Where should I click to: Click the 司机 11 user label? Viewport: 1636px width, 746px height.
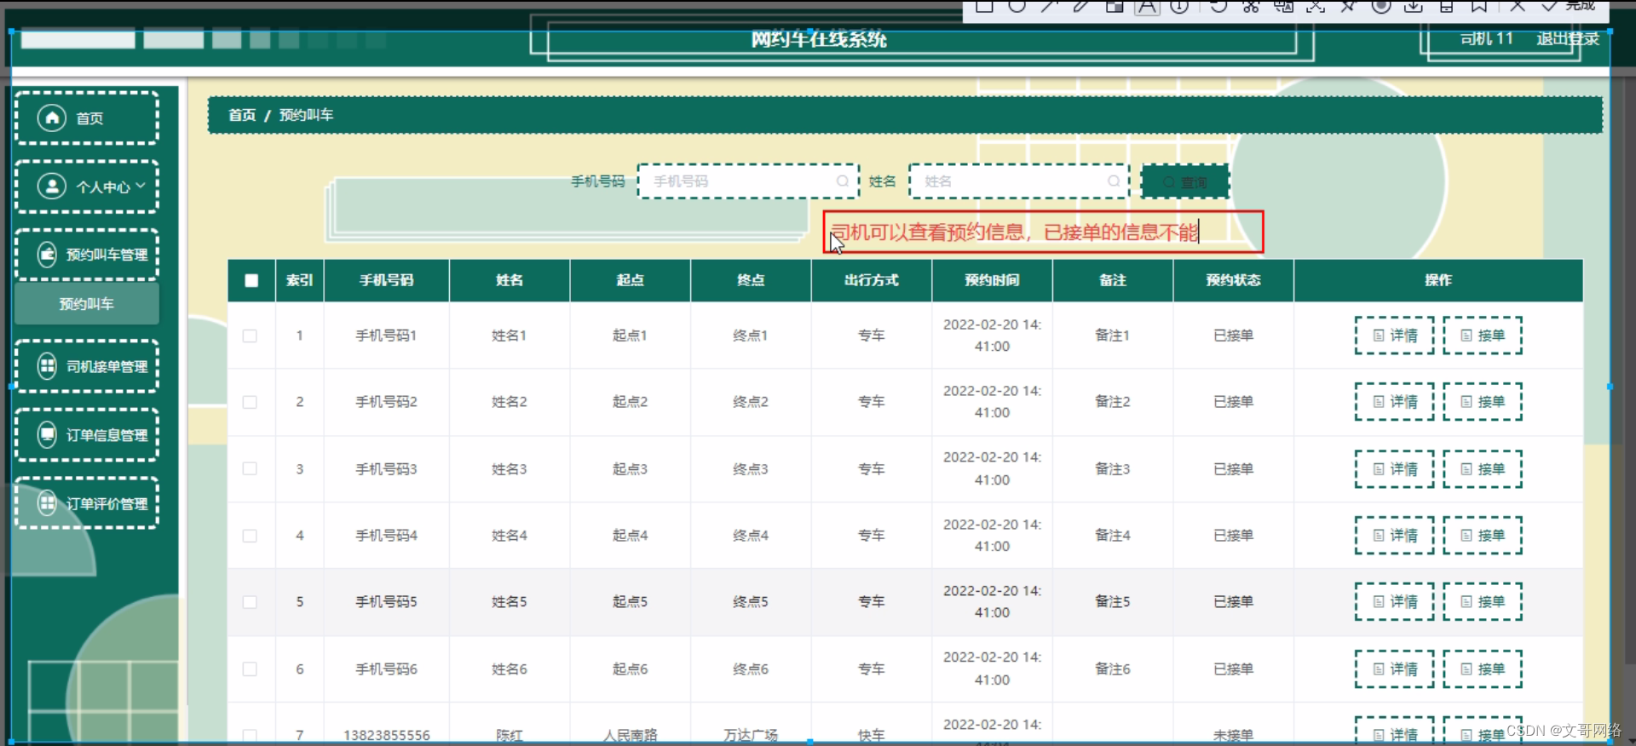coord(1487,38)
